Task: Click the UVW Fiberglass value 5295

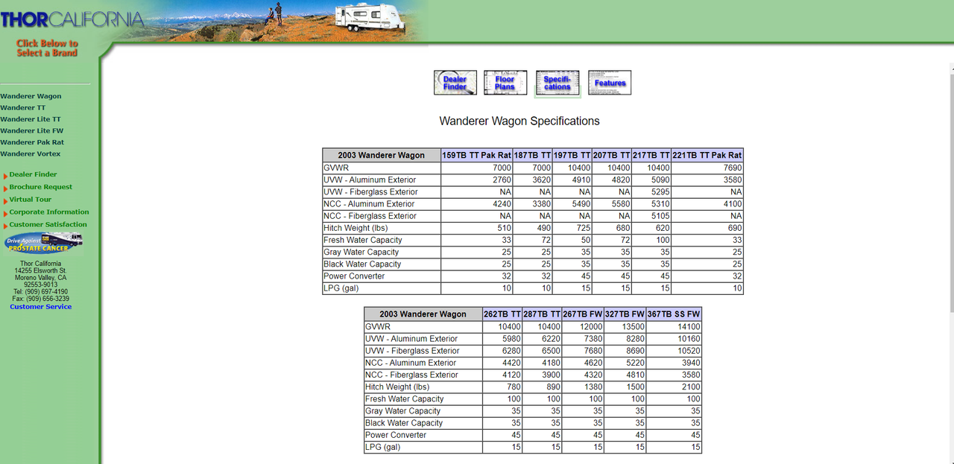Action: (660, 191)
